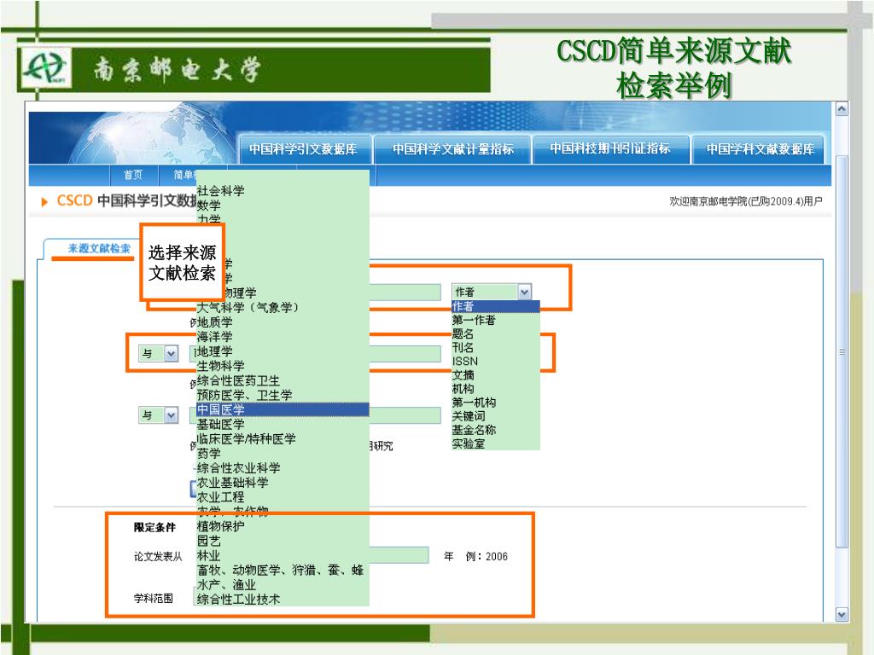874x655 pixels.
Task: Select 第一作者 in field list
Action: click(496, 321)
